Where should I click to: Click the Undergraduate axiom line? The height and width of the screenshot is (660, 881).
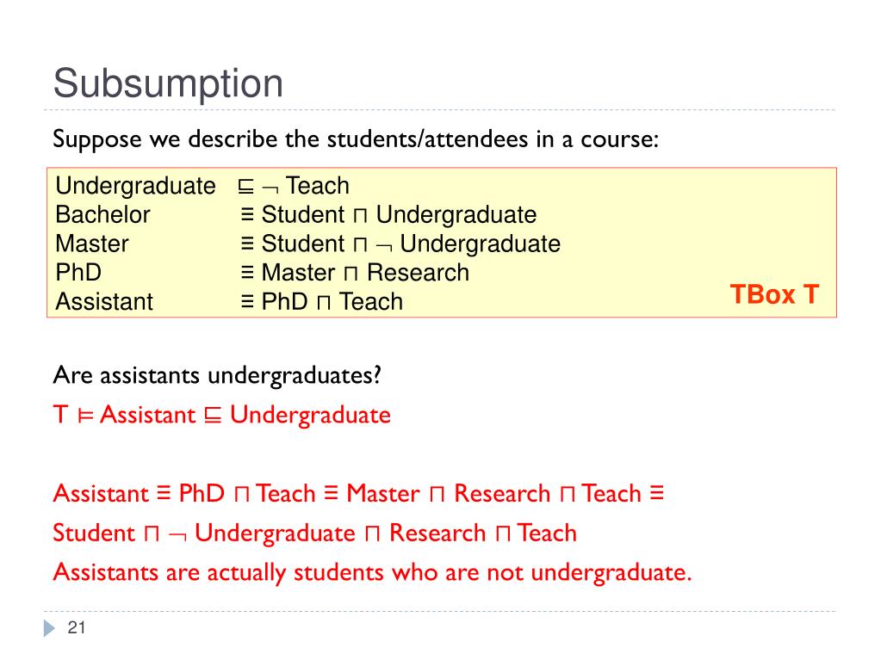pos(202,186)
